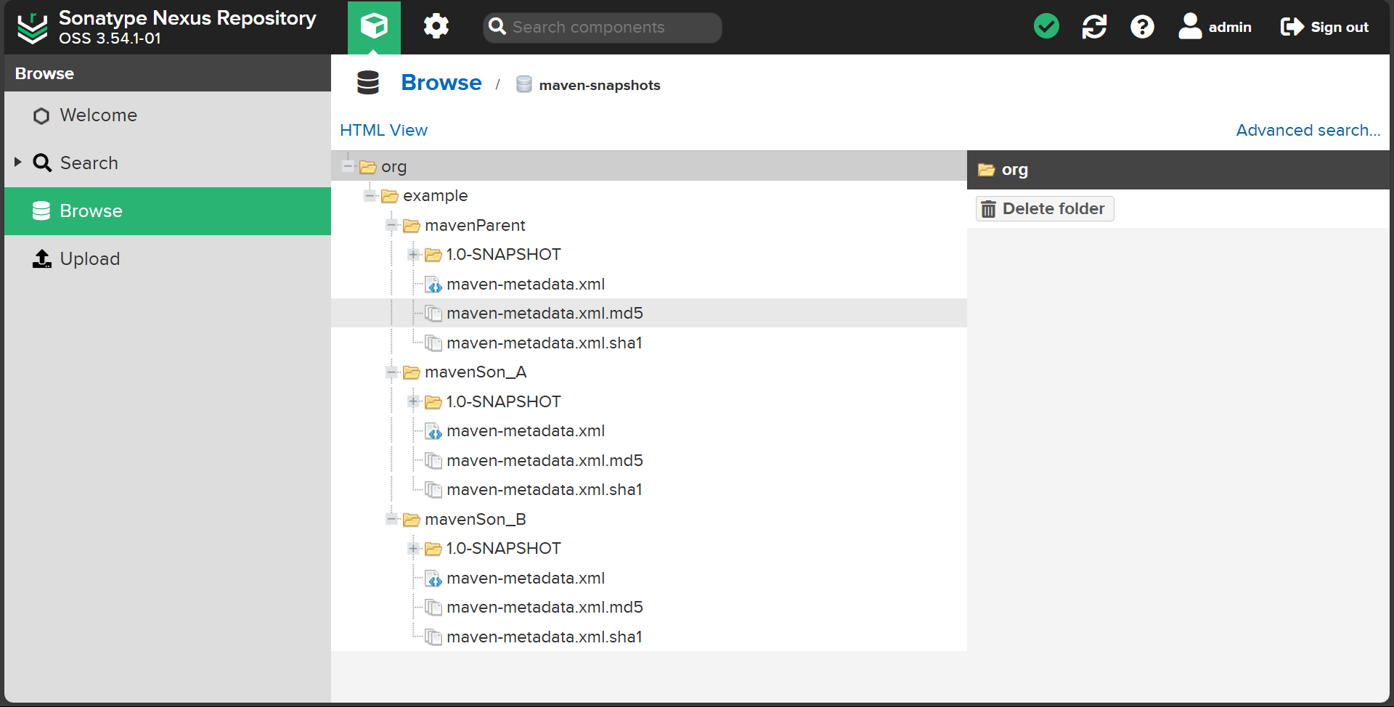Expand 1.0-SNAPSHOT under mavenSon_B
This screenshot has width=1394, height=707.
tap(414, 549)
